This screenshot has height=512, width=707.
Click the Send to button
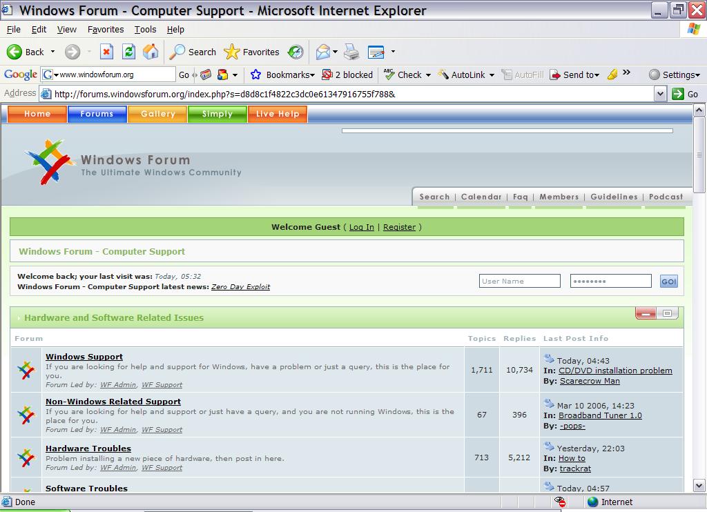coord(574,75)
